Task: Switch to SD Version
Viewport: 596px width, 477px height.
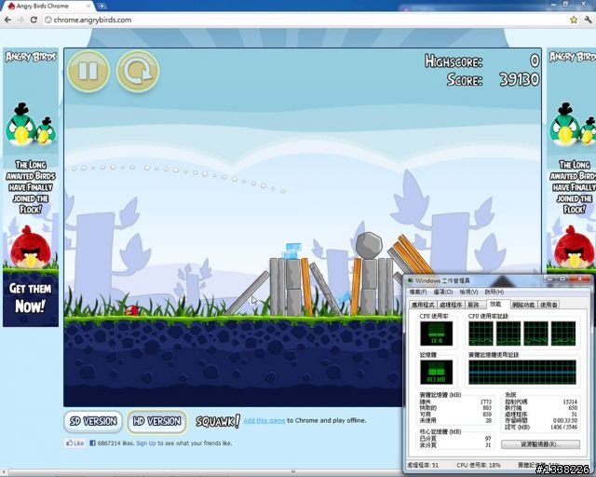Action: (93, 421)
